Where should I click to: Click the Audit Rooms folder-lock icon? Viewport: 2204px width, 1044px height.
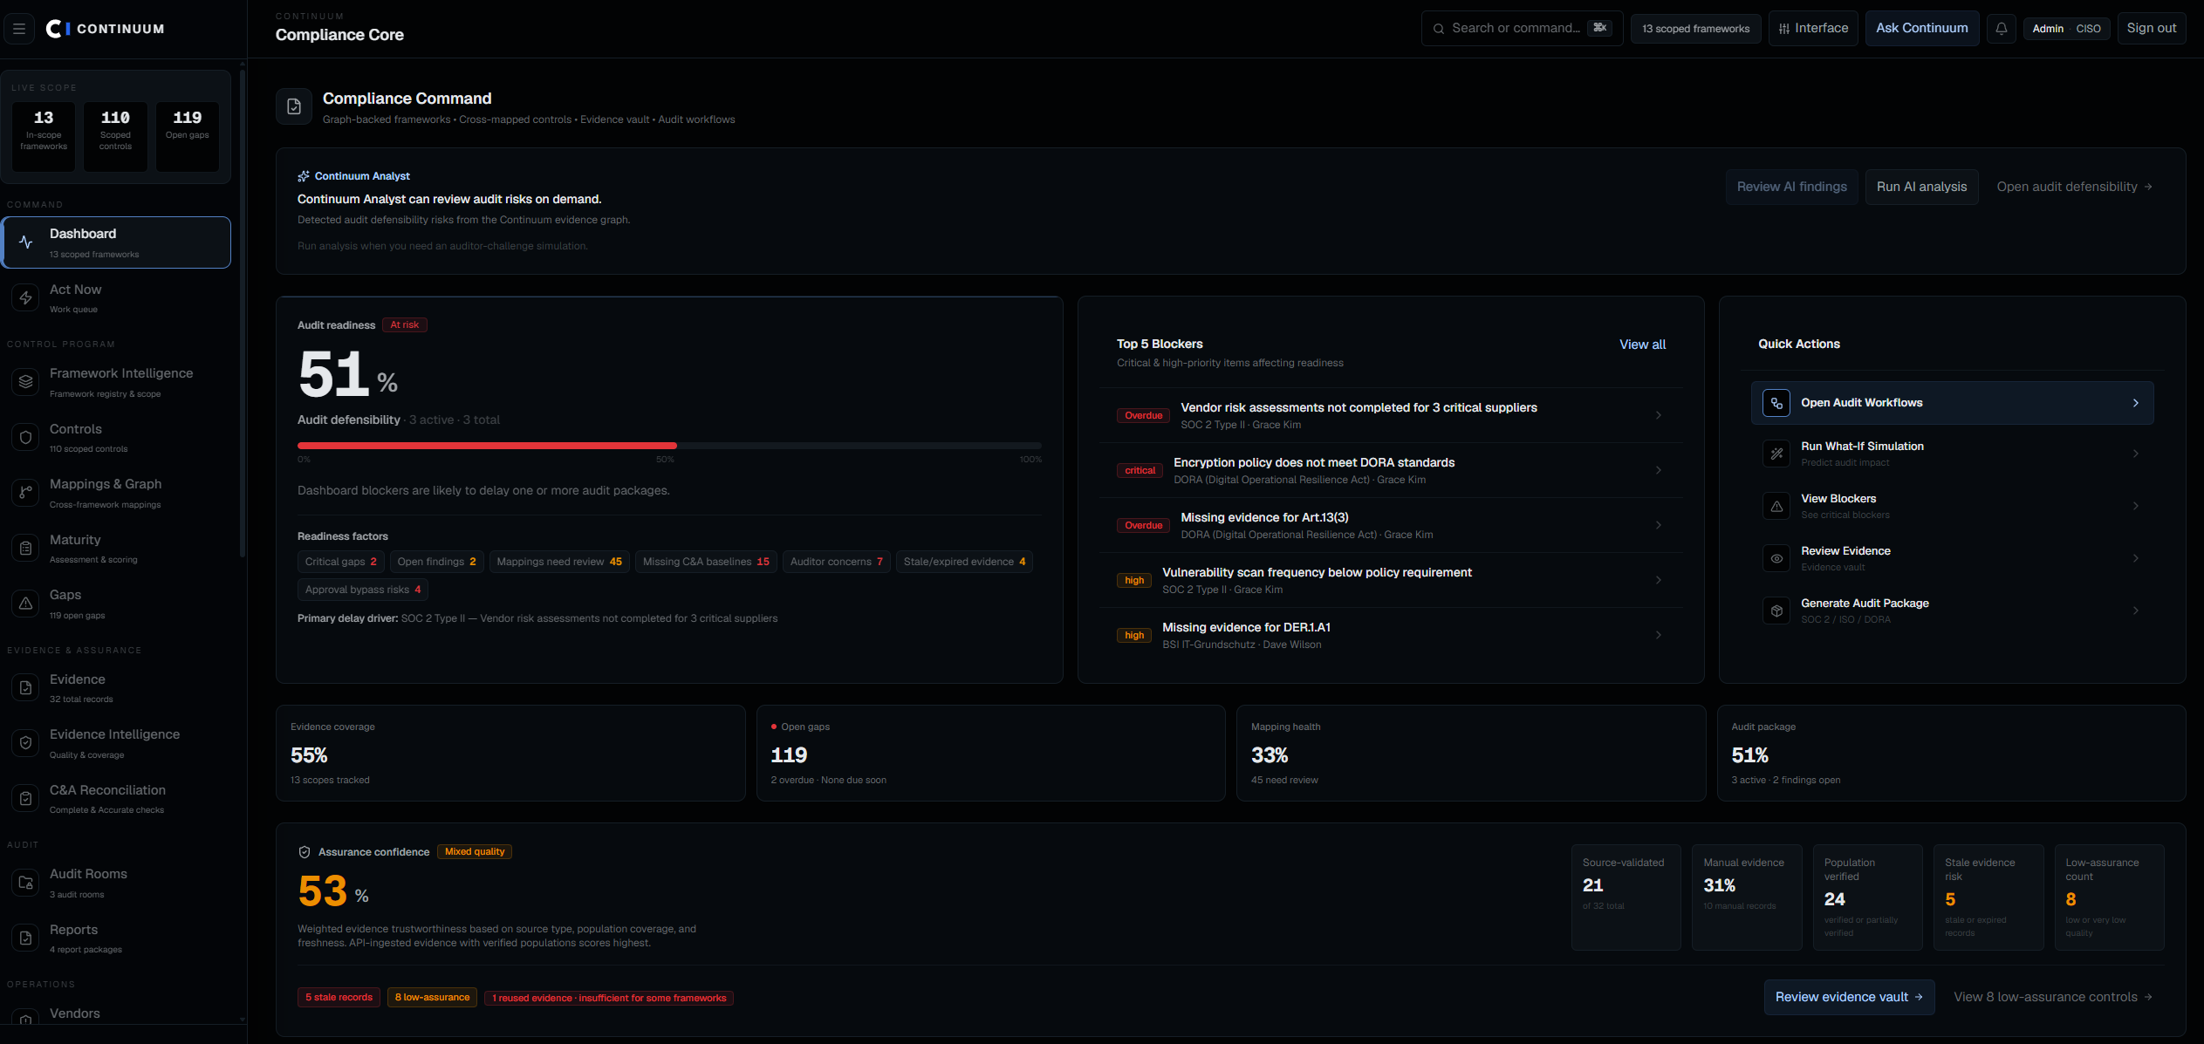tap(25, 883)
